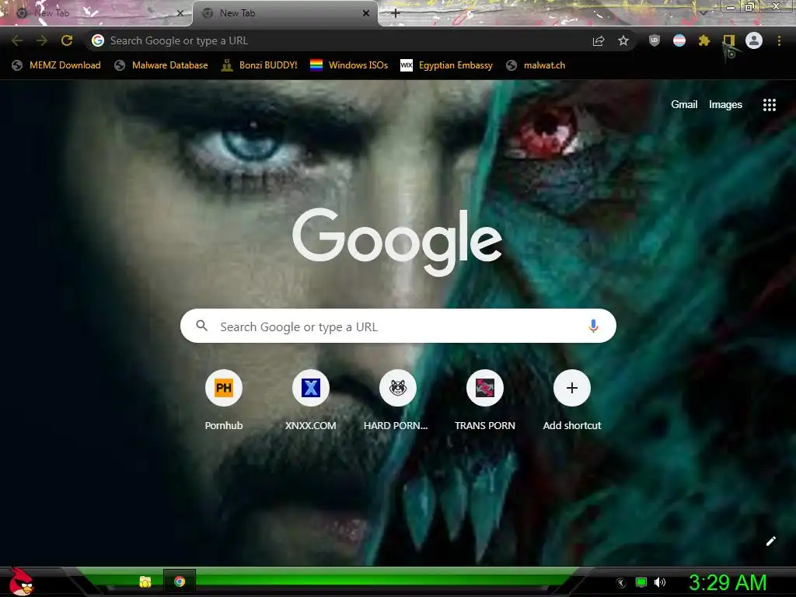
Task: Open the Bonzi BUDDY! bookmark
Action: (x=260, y=65)
